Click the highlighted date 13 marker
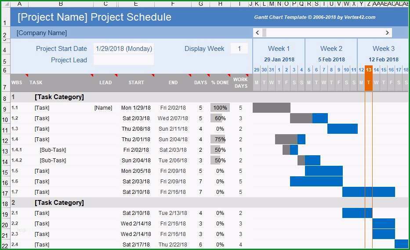 [369, 70]
